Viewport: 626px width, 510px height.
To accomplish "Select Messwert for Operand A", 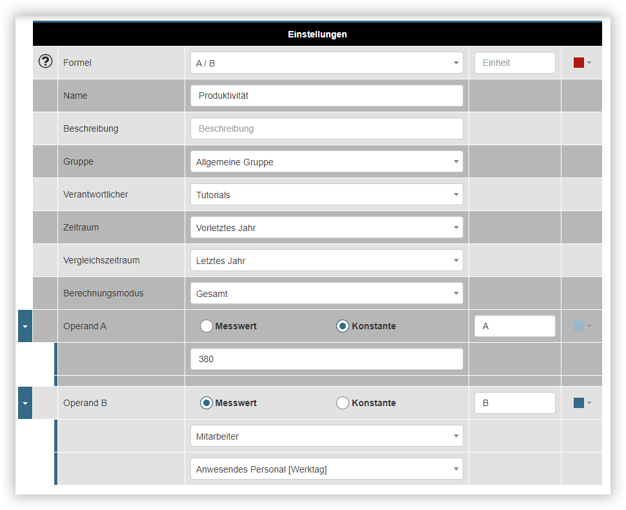I will coord(206,326).
